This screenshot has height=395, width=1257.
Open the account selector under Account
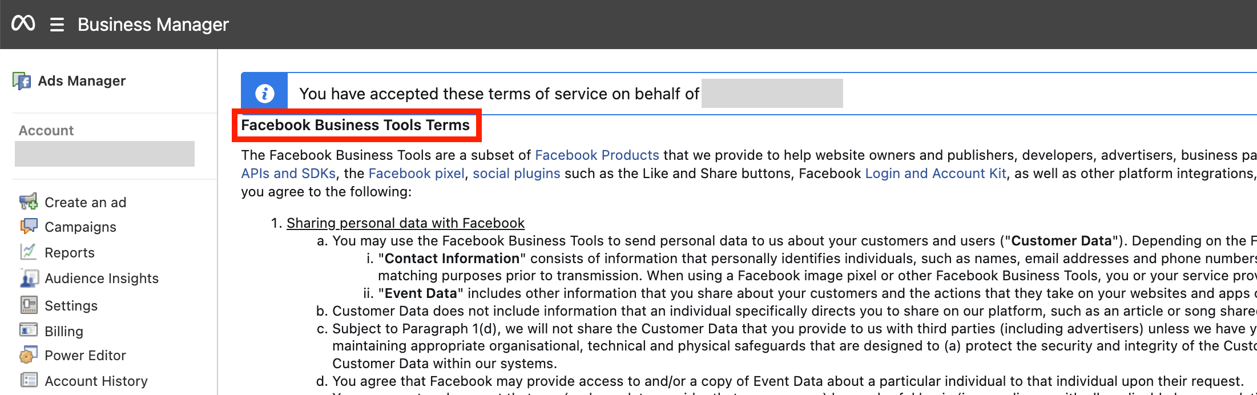pos(104,153)
